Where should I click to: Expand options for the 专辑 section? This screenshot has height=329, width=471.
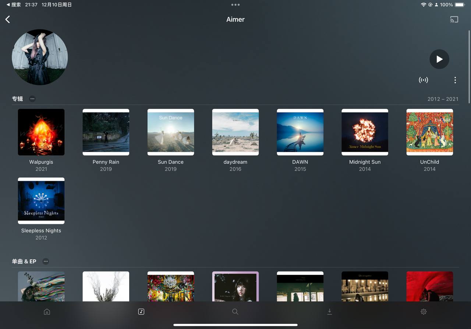point(32,99)
